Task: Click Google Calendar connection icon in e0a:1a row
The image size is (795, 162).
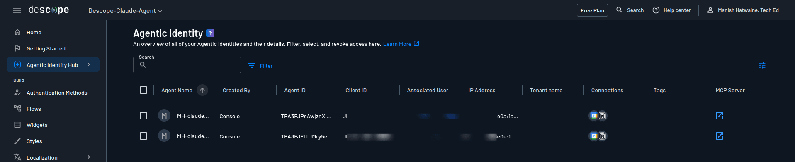Action: click(594, 116)
